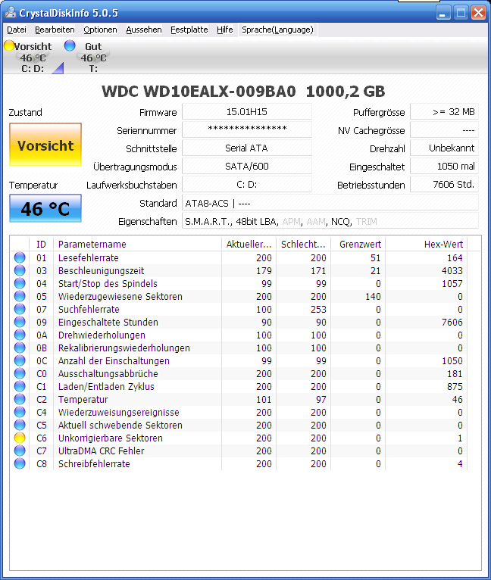Close the CrystalDiskInfo window

coord(478,13)
